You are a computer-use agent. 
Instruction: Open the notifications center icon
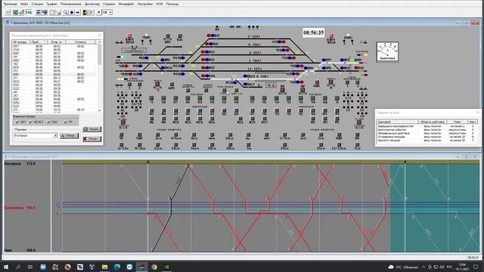[476, 267]
